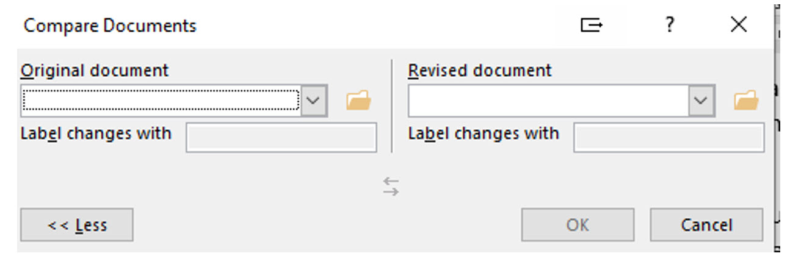Click the Compare Documents title bar text

(x=110, y=26)
